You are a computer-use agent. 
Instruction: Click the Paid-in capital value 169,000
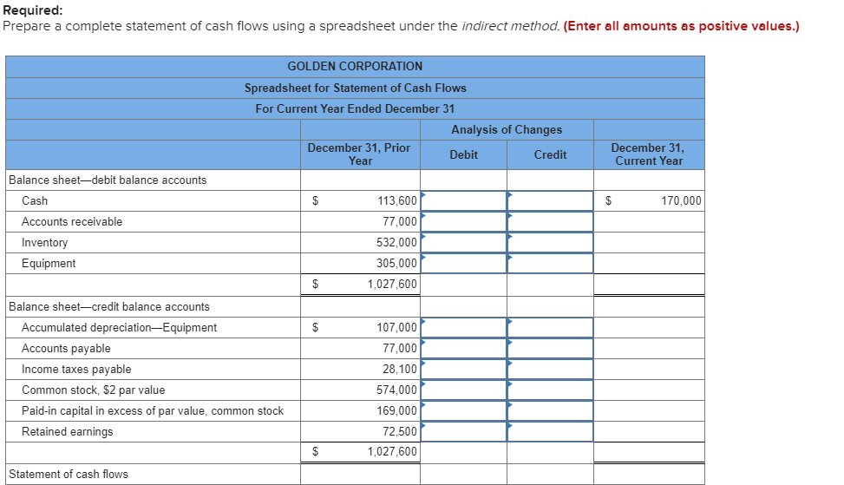point(396,410)
